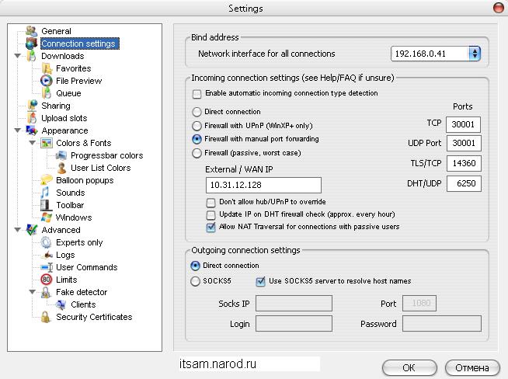Click the Limits speed sign icon
Image resolution: width=508 pixels, height=379 pixels.
(x=46, y=280)
